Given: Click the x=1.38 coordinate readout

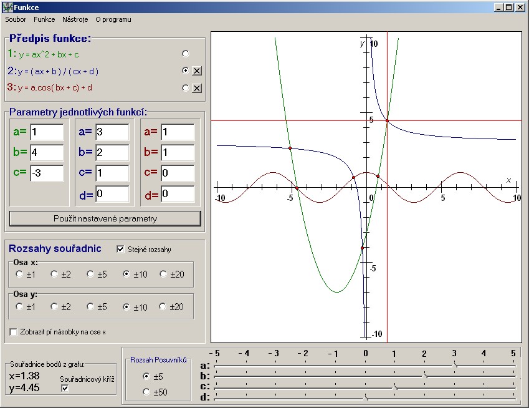Looking at the screenshot, I should coord(24,376).
